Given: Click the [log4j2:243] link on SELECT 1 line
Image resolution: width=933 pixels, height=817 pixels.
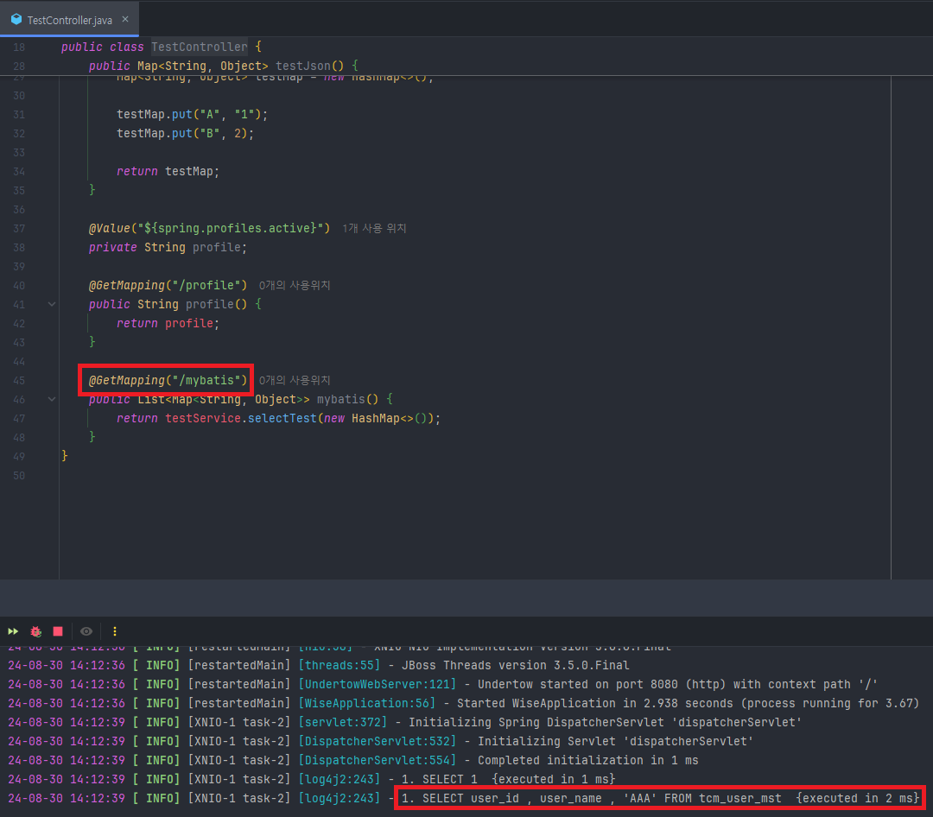Looking at the screenshot, I should tap(339, 780).
